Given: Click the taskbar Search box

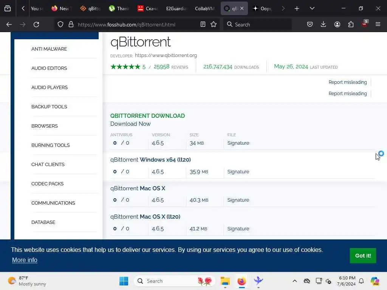Looking at the screenshot, I should click(174, 281).
